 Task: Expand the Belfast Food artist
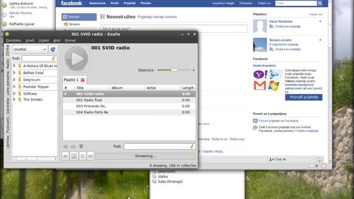(x=14, y=72)
